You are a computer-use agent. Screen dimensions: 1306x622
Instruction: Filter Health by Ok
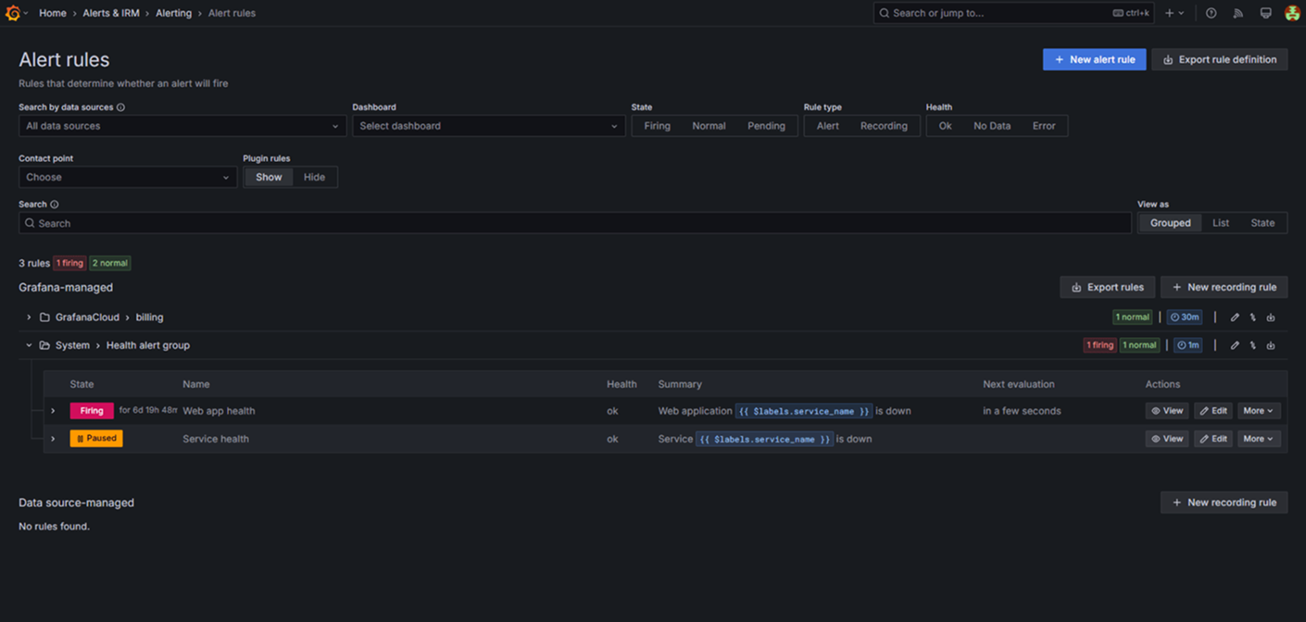(945, 126)
